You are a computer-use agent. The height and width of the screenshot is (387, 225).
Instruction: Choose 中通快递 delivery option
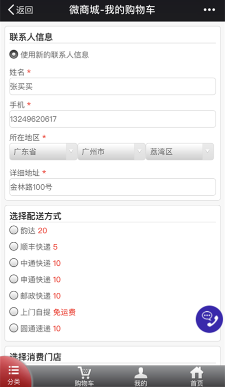pyautogui.click(x=14, y=263)
